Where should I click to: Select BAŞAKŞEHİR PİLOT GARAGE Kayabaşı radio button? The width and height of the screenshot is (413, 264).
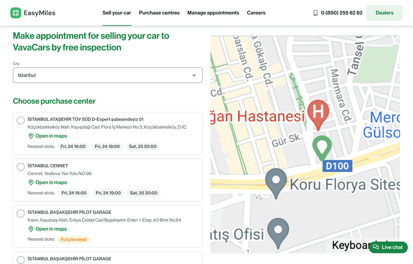(x=21, y=214)
